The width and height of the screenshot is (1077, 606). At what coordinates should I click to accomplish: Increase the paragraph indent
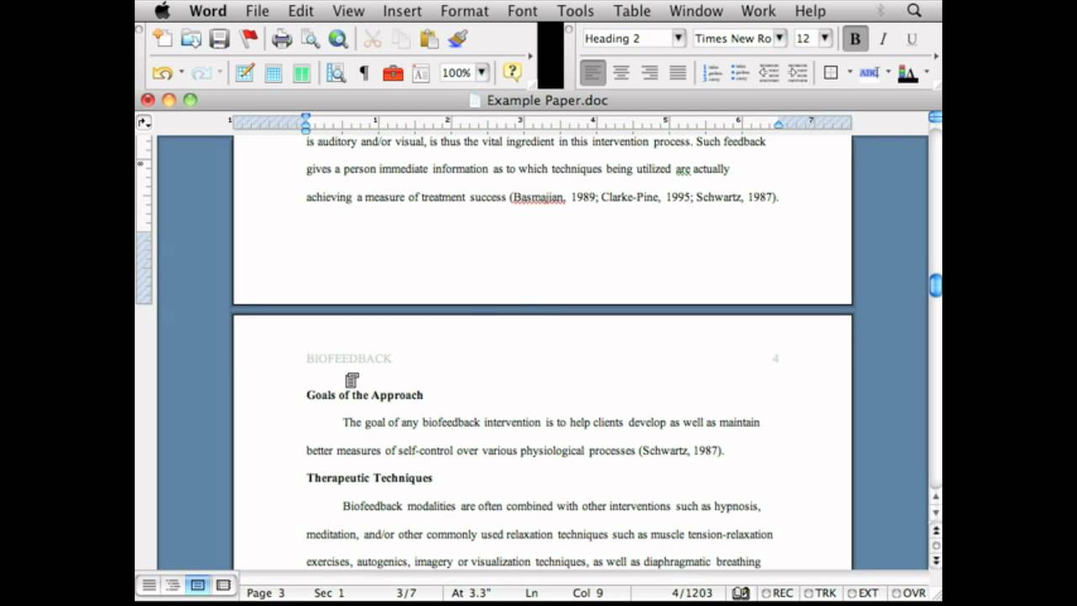798,73
